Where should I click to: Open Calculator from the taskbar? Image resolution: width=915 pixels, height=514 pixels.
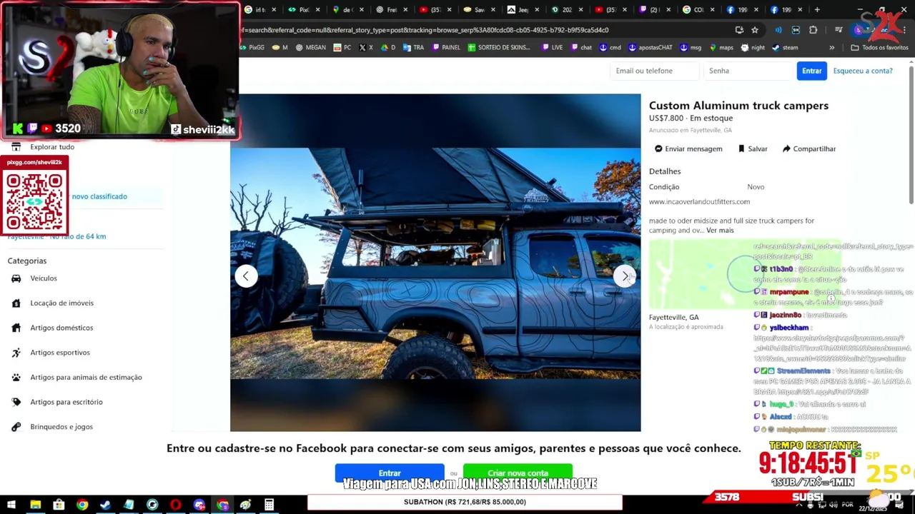coord(269,505)
